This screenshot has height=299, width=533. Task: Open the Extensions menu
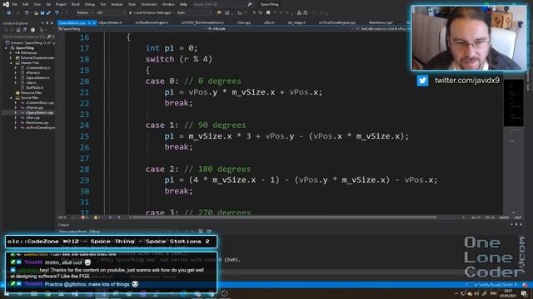[x=149, y=4]
